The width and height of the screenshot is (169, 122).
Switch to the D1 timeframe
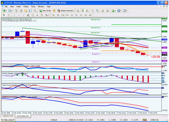click(x=81, y=15)
